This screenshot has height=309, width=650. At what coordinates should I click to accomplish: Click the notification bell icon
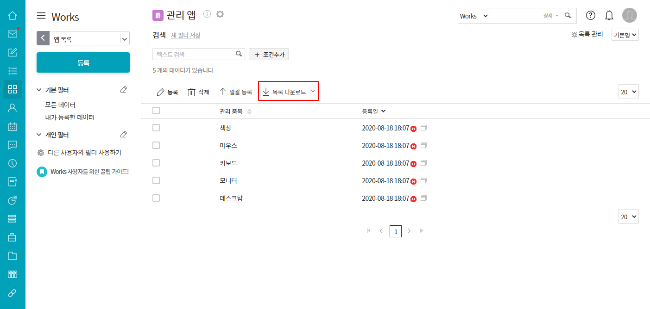coord(609,15)
